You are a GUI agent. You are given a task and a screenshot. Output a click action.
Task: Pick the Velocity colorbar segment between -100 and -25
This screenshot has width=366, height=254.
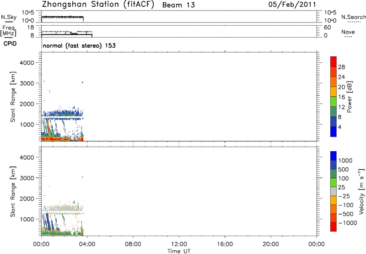pyautogui.click(x=334, y=200)
